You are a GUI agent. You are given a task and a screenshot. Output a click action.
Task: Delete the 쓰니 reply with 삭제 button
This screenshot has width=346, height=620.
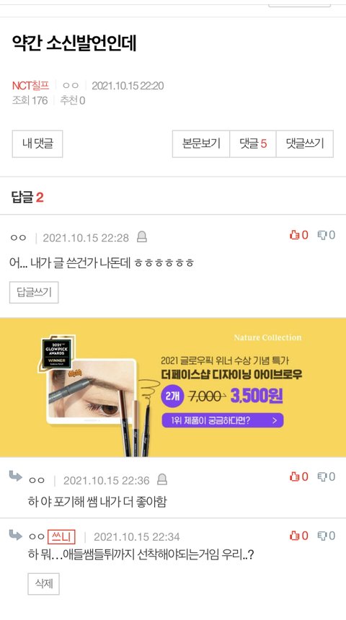click(43, 584)
